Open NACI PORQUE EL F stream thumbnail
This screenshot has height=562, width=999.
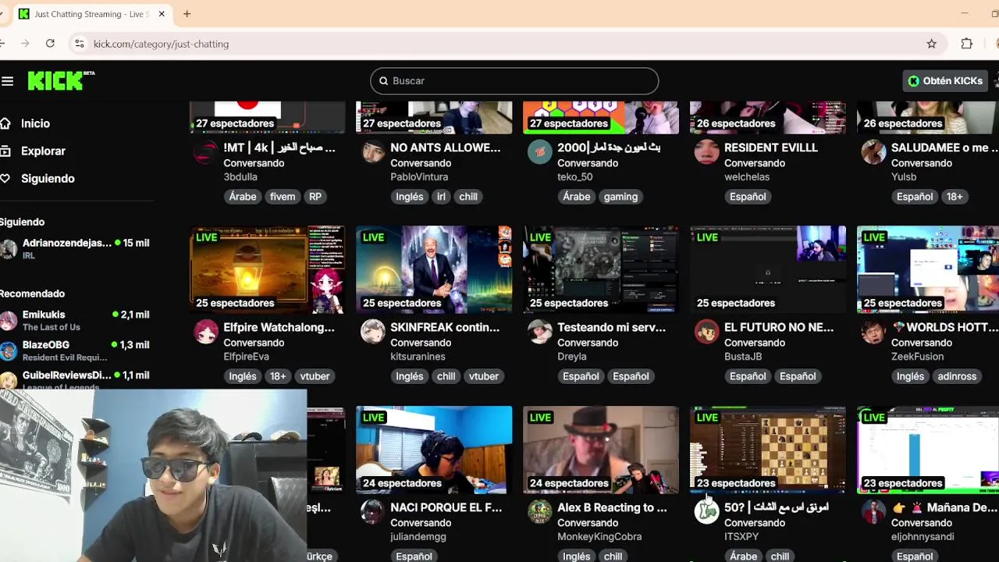(x=434, y=450)
